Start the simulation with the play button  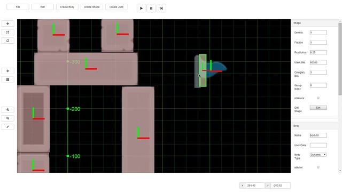[x=141, y=9]
